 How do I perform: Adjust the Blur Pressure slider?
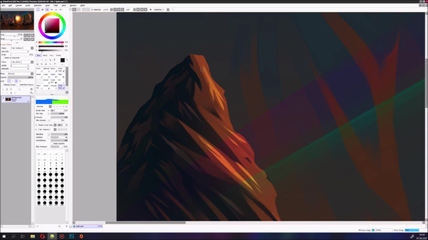point(59,147)
